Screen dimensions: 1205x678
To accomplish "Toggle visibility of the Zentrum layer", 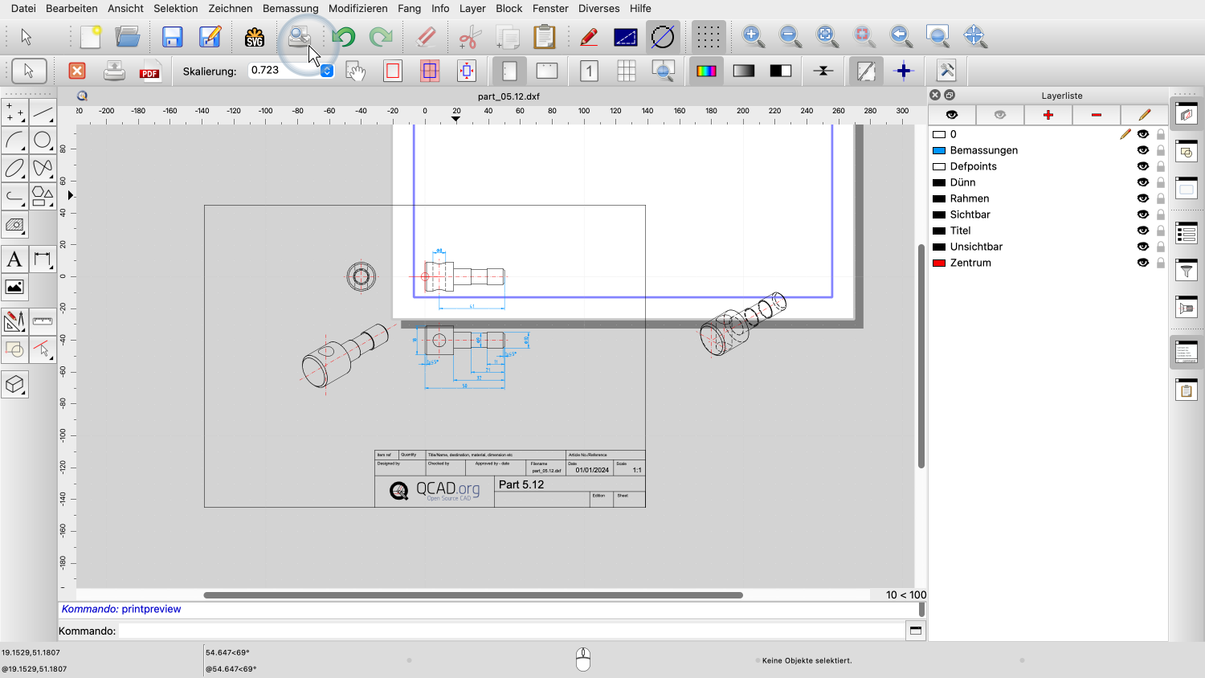I will pyautogui.click(x=1142, y=263).
